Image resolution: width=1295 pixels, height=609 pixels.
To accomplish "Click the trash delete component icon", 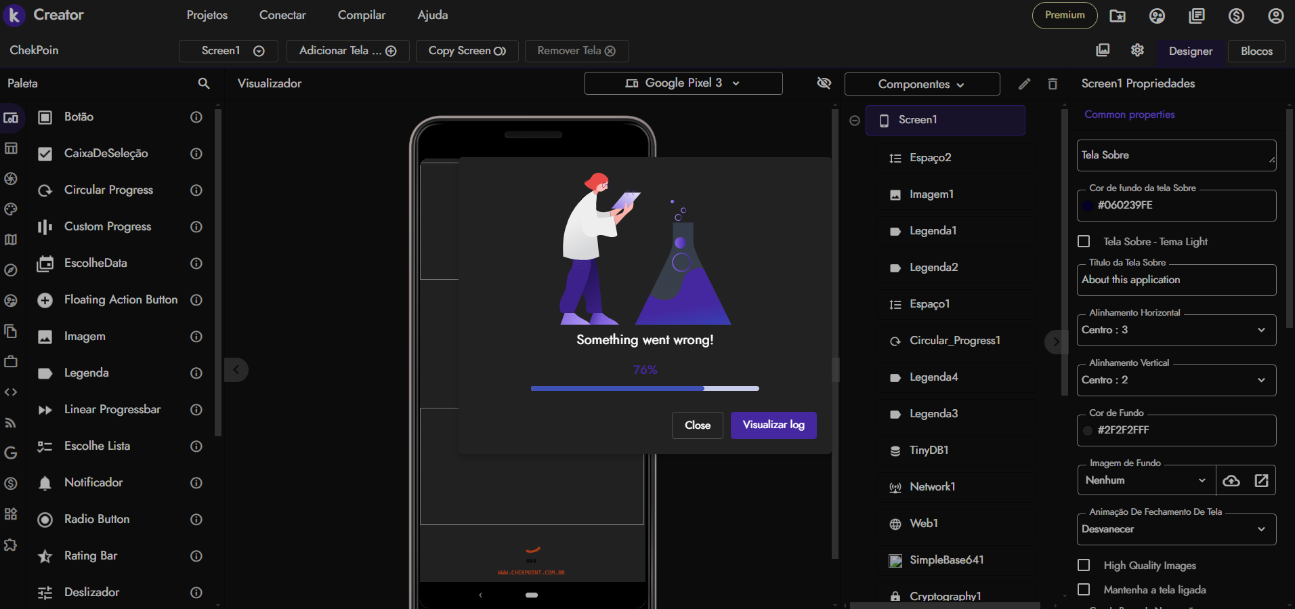I will click(1053, 83).
